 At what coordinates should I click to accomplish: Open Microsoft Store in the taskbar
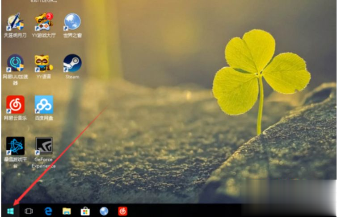click(85, 211)
